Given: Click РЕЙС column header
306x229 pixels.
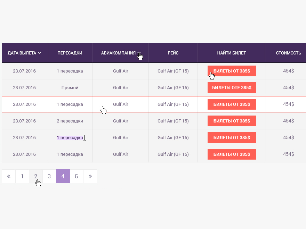Looking at the screenshot, I should (x=173, y=53).
